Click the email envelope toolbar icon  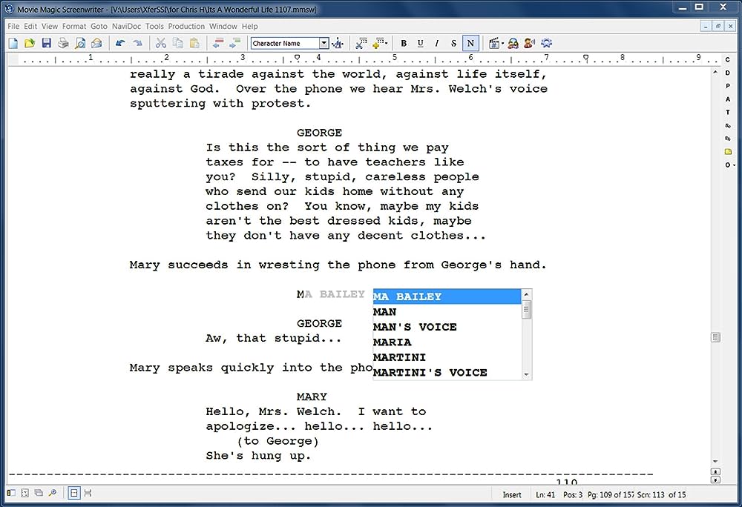96,44
